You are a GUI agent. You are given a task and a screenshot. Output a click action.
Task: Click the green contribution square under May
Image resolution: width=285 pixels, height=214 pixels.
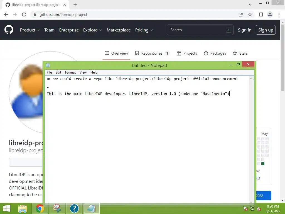click(263, 164)
